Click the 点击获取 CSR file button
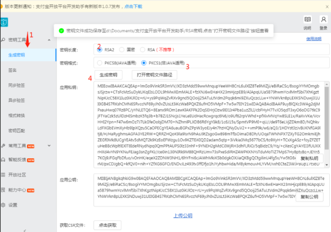Screen dimensions: 331x232 click(x=107, y=225)
